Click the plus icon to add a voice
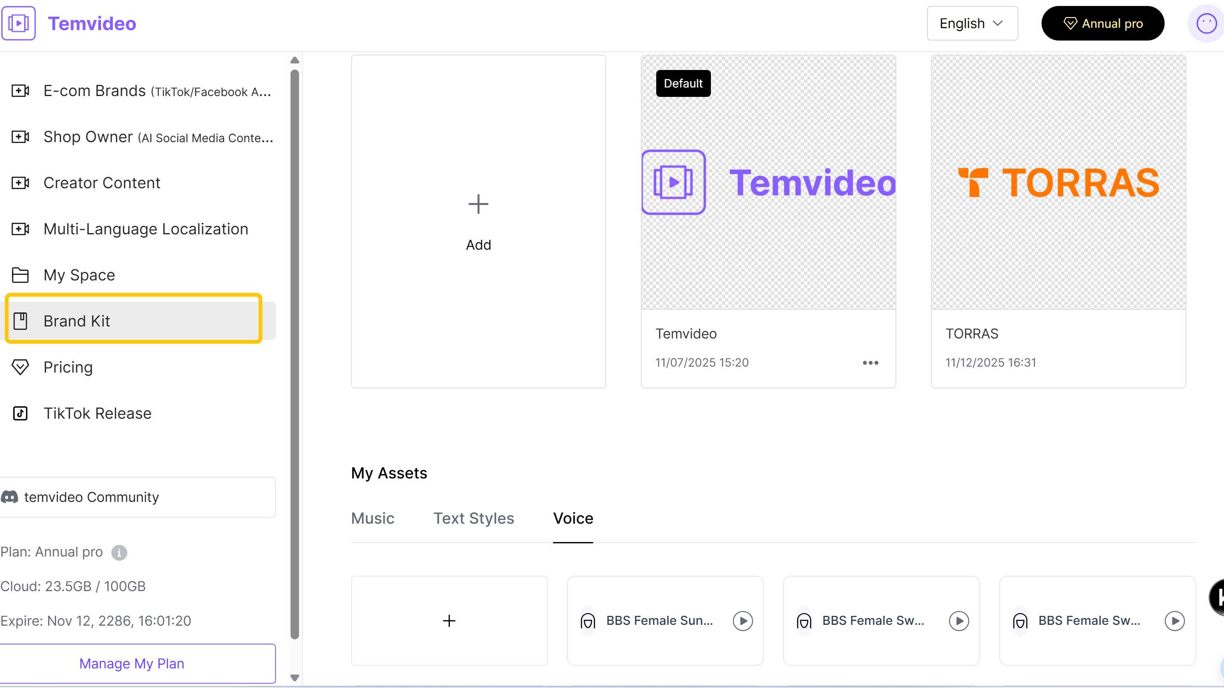The height and width of the screenshot is (688, 1224). click(x=449, y=621)
